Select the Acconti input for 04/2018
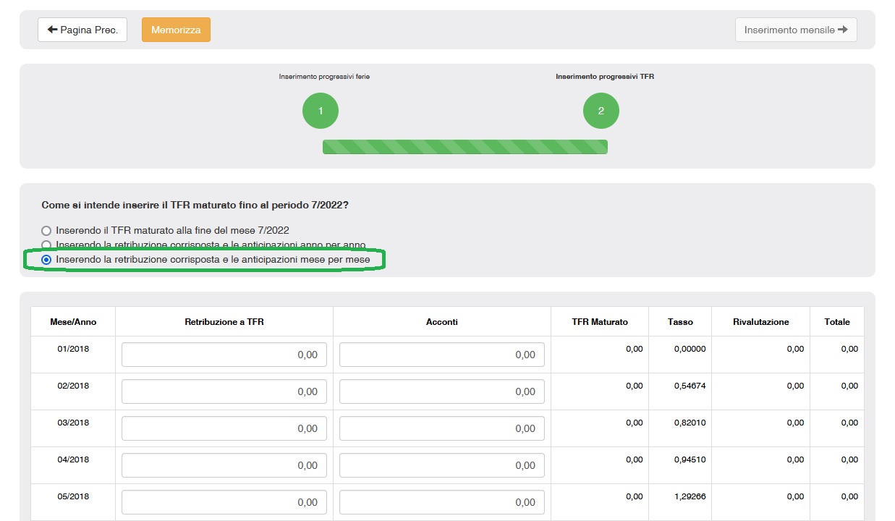The width and height of the screenshot is (895, 521). [441, 465]
